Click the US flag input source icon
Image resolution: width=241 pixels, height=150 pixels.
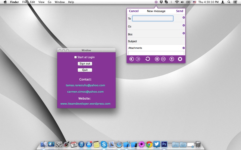(x=194, y=2)
